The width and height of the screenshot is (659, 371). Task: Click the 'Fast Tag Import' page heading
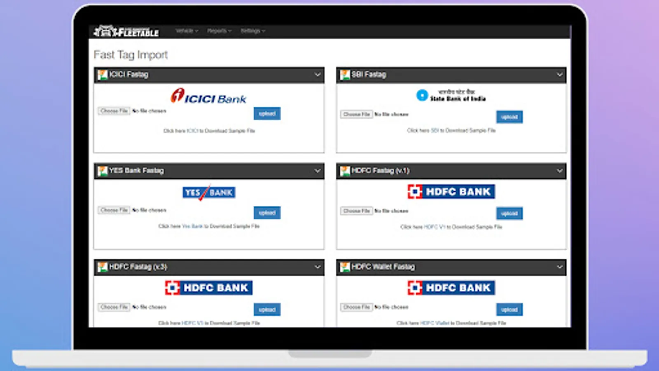[x=131, y=55]
